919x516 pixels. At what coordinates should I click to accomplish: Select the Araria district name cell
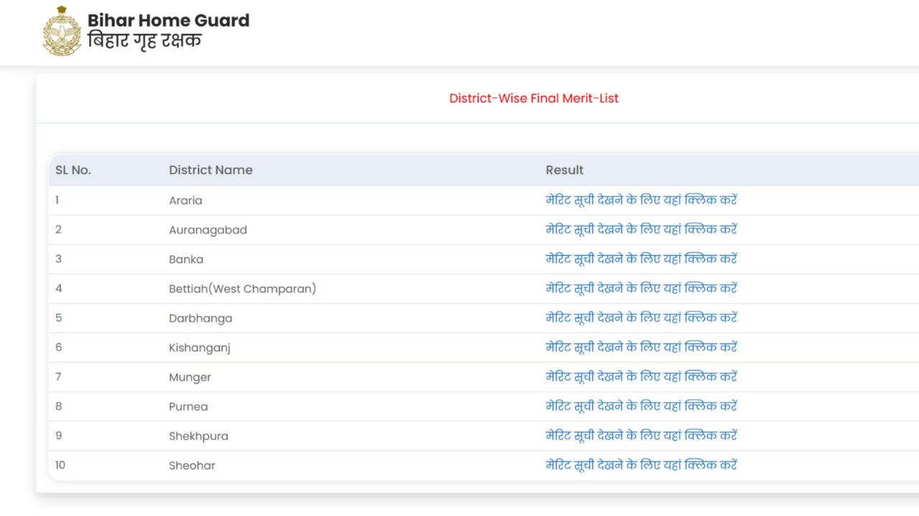185,201
